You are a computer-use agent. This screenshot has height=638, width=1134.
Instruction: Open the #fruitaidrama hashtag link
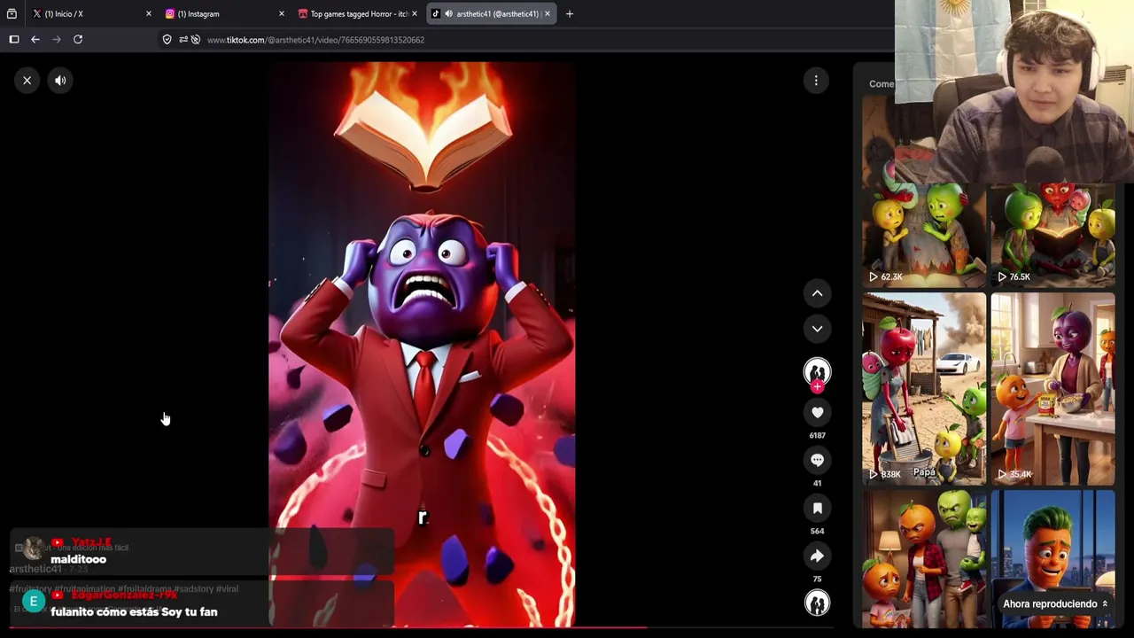(x=146, y=588)
